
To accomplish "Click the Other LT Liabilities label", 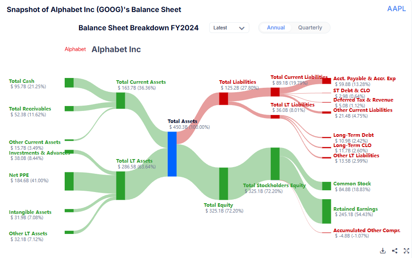I will 356,156.
